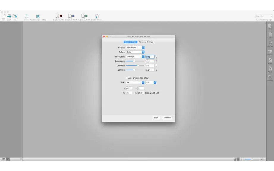Open the Source dropdown showing ADF Front
Viewport: 274px width, 171px height.
coord(135,47)
